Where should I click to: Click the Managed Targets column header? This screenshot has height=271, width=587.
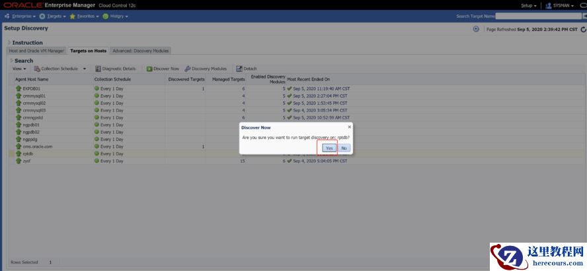coord(228,79)
